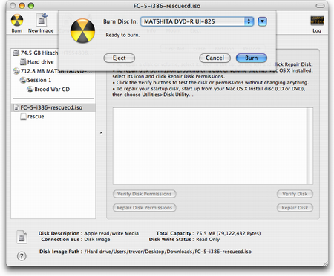Viewport: 334px width, 276px height.
Task: Click the Verify Disk button
Action: 295,194
